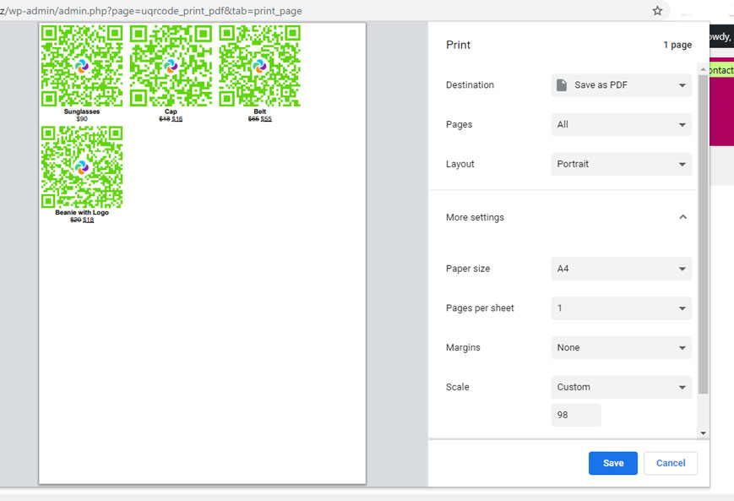The image size is (734, 501).
Task: Open the Destination dropdown showing Save as PDF
Action: pyautogui.click(x=621, y=84)
